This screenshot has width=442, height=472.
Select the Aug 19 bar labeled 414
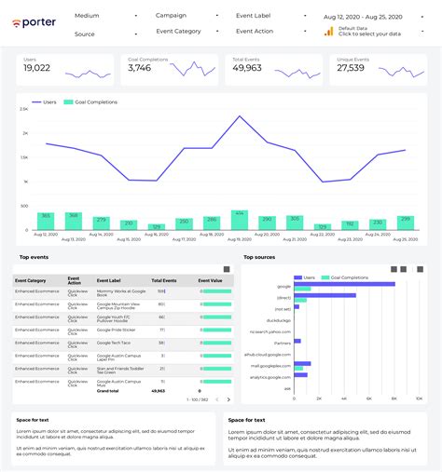coord(240,220)
